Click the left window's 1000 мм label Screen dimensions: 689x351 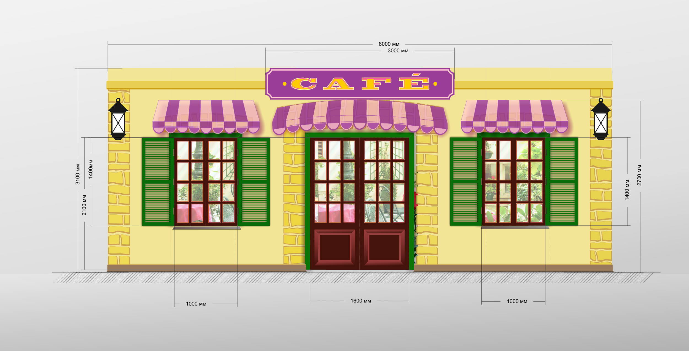click(196, 304)
